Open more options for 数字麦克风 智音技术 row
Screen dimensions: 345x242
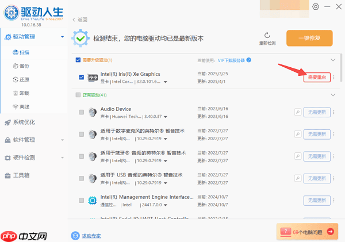pos(333,134)
